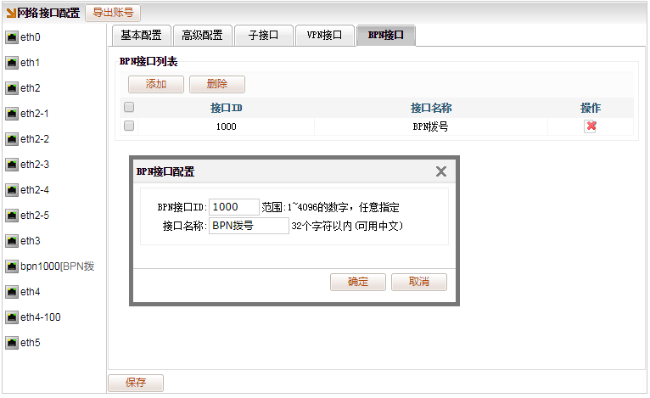Switch to the 基本配置 tab
The width and height of the screenshot is (650, 398).
(x=141, y=36)
